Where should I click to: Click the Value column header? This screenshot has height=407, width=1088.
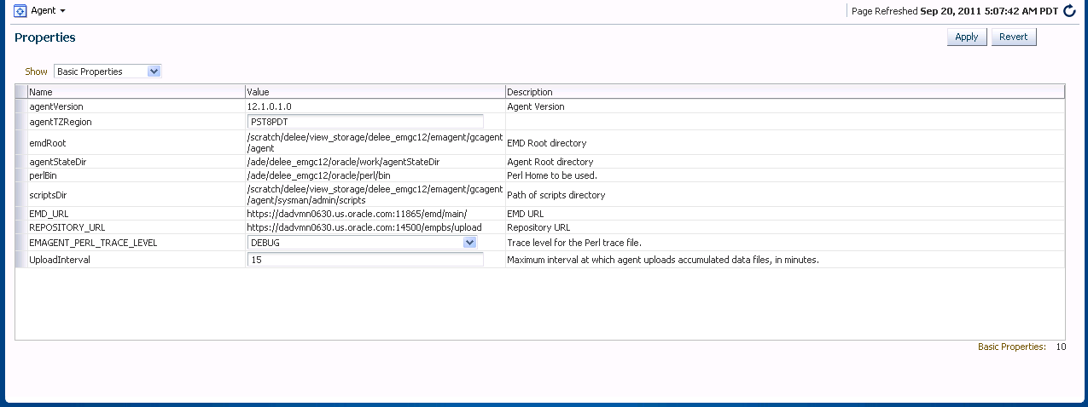[x=375, y=91]
